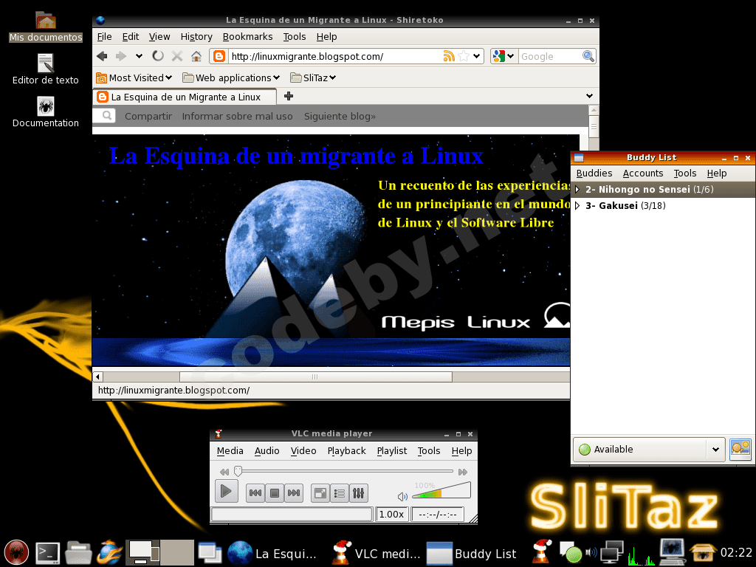Click the RSS feed icon in address bar
756x567 pixels.
click(x=449, y=56)
